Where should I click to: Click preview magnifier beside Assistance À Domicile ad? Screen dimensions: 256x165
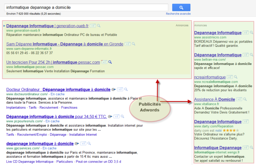(x=245, y=99)
